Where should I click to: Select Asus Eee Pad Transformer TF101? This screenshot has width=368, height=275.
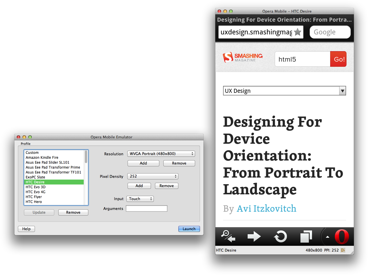pos(54,172)
